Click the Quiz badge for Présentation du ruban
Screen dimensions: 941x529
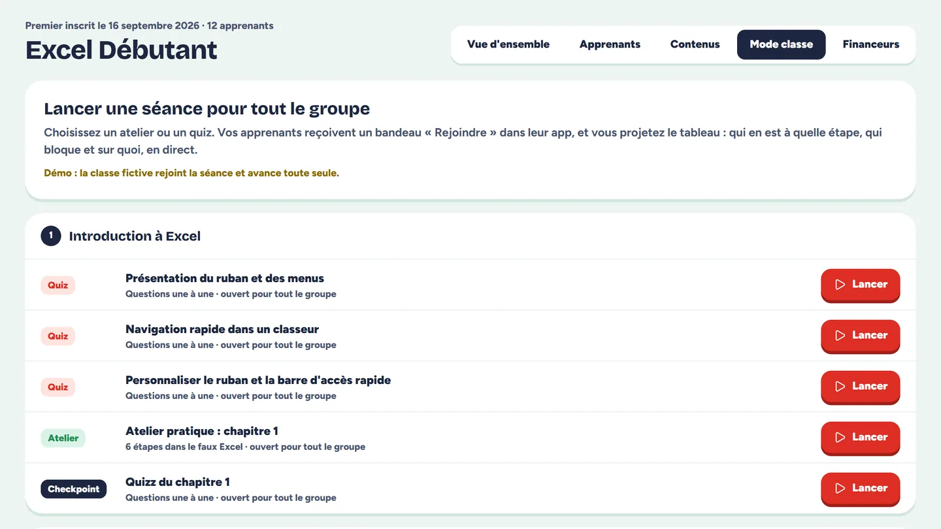[x=58, y=285]
